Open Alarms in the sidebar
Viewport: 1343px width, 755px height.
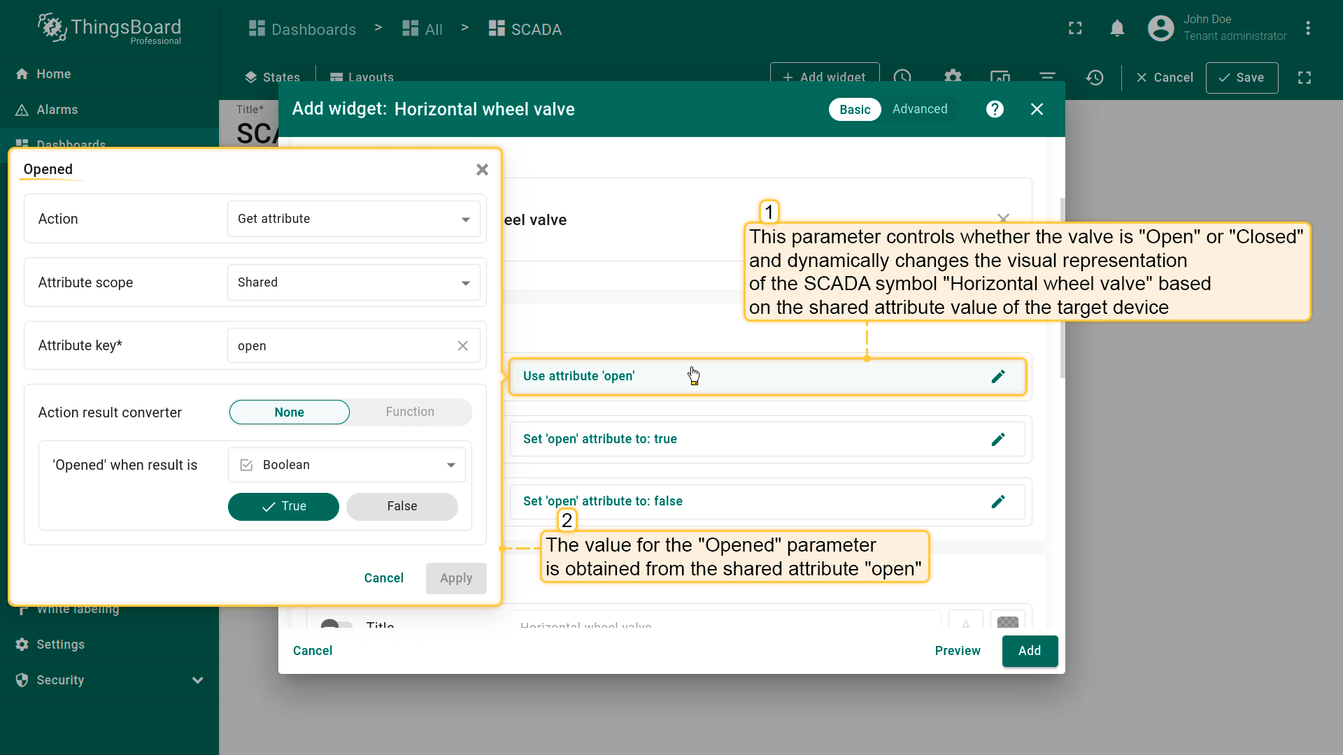(57, 110)
